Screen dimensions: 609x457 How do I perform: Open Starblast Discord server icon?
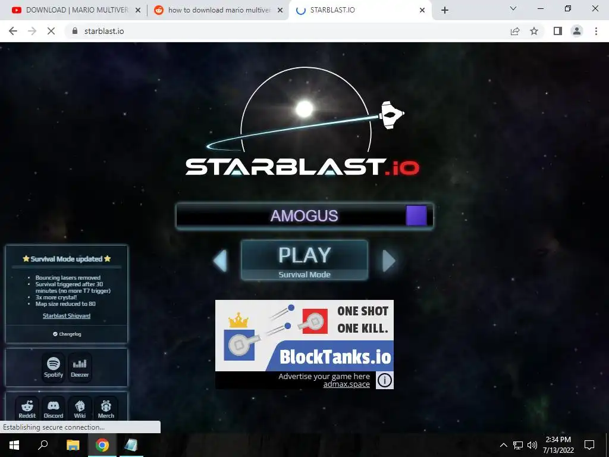[x=54, y=409]
